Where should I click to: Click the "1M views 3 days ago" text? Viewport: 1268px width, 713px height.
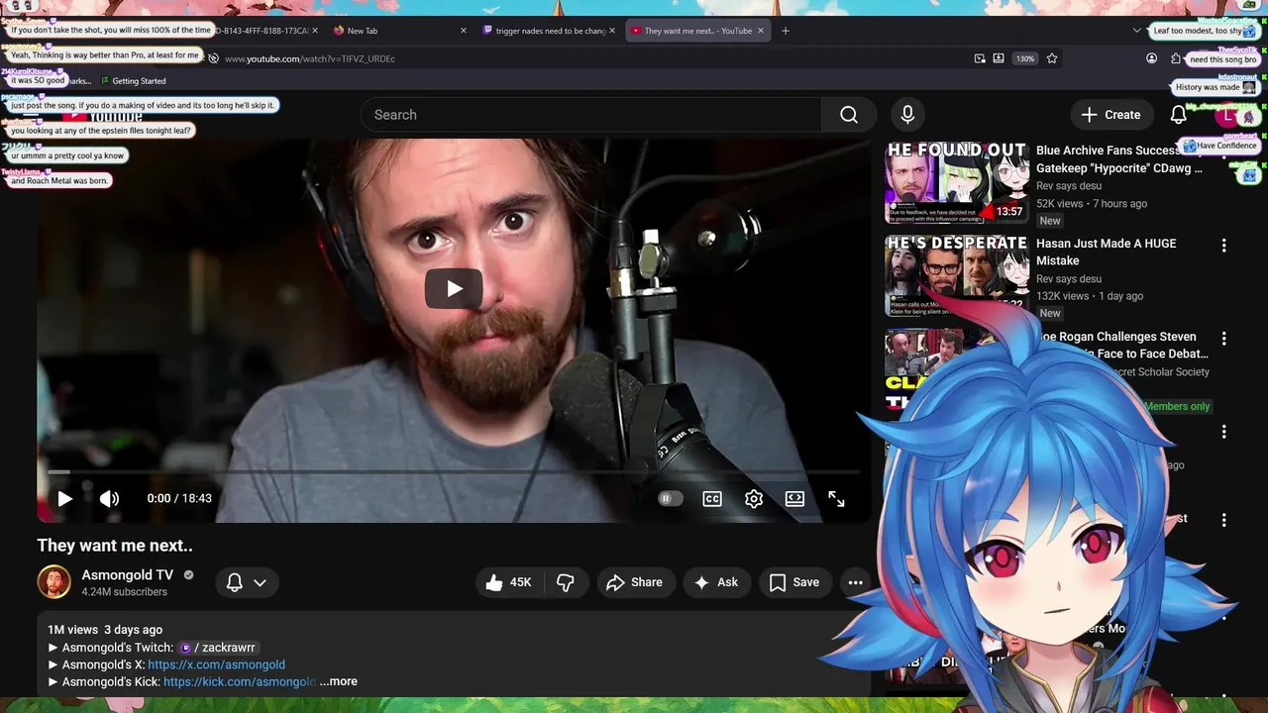(105, 630)
